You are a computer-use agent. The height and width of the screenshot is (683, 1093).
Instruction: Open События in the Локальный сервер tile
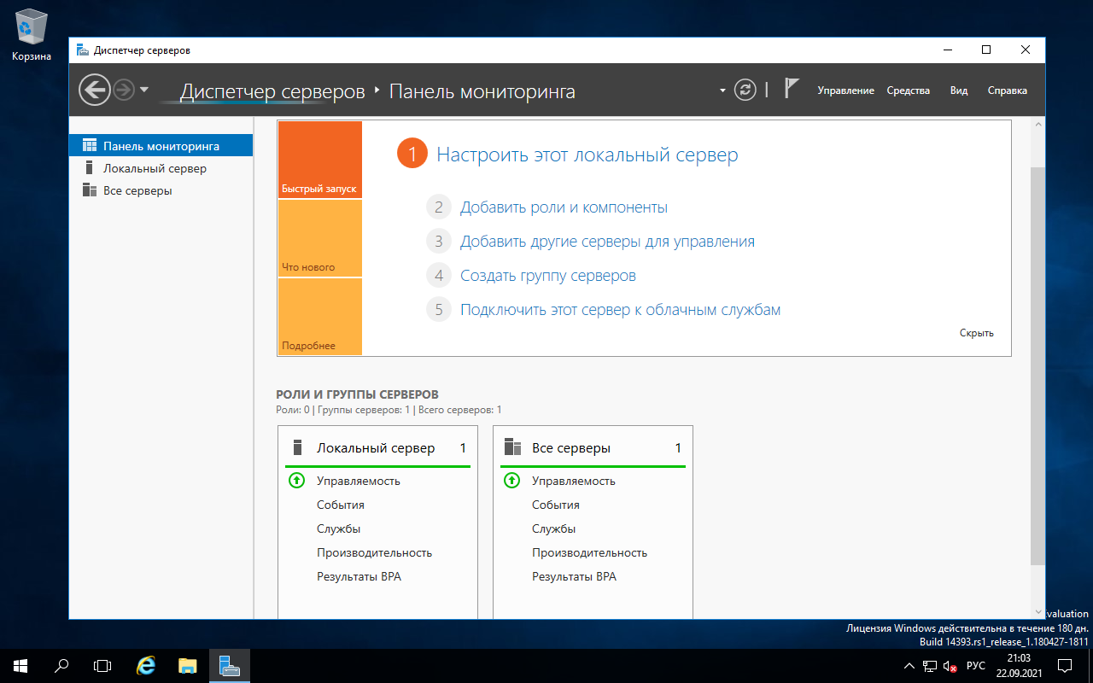[x=341, y=505]
